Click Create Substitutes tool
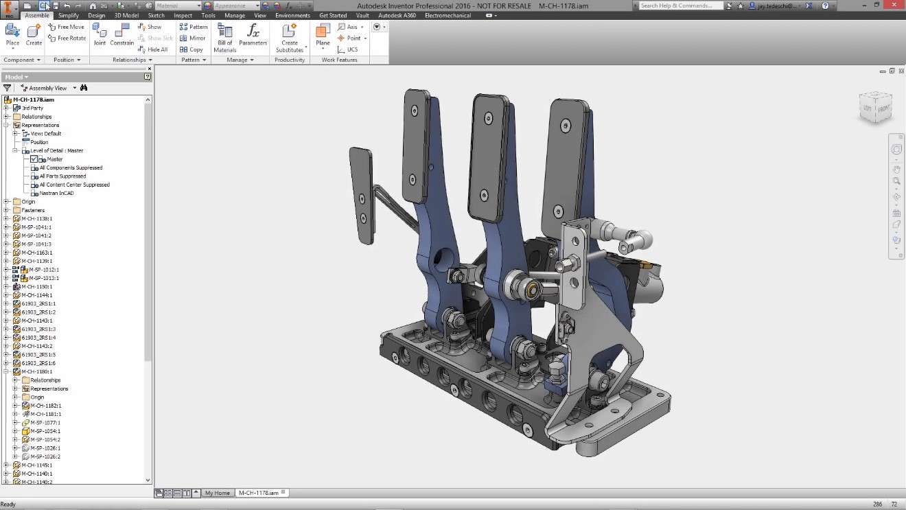Screen dimensions: 906x510 [x=290, y=38]
